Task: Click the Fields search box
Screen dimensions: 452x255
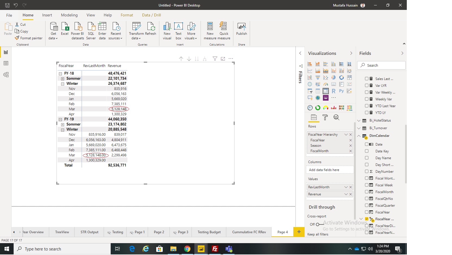Action: click(381, 65)
